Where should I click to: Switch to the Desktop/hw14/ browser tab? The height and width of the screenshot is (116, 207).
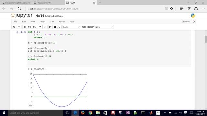[x=48, y=3]
